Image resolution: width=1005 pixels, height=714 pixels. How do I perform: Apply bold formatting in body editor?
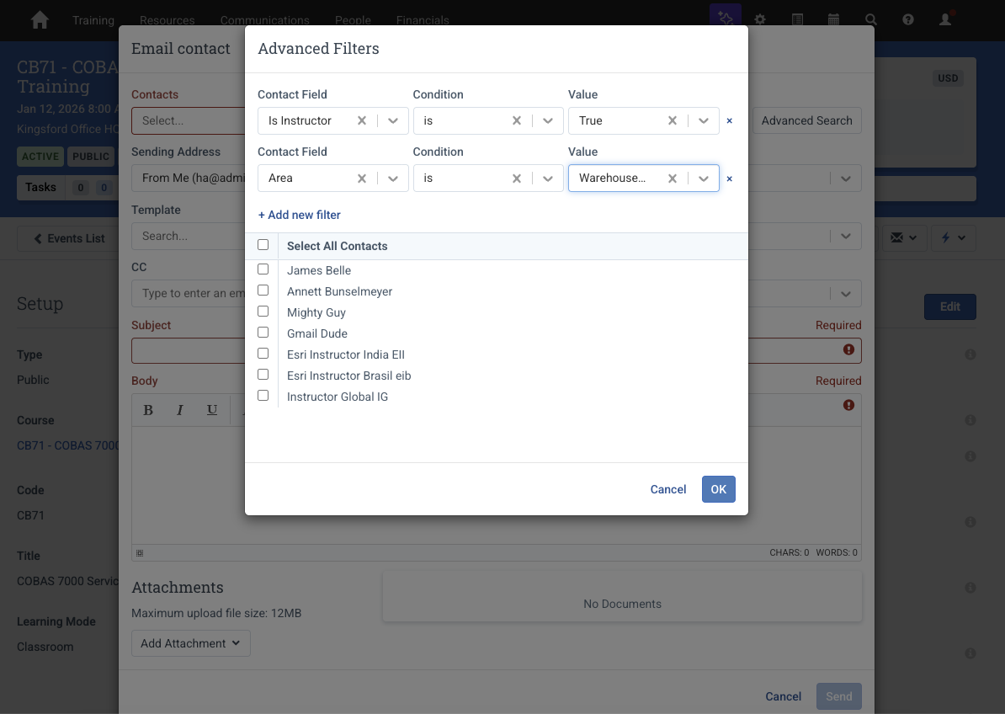click(x=148, y=410)
